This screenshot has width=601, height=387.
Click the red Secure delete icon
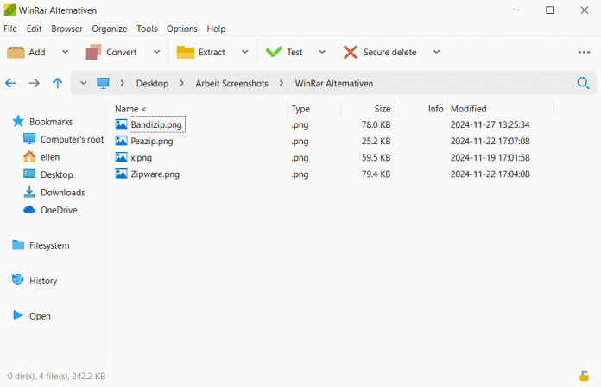[351, 52]
